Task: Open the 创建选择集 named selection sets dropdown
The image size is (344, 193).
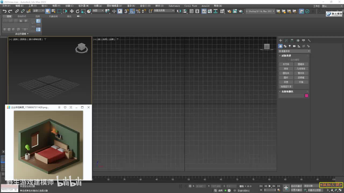Action: pos(164,11)
